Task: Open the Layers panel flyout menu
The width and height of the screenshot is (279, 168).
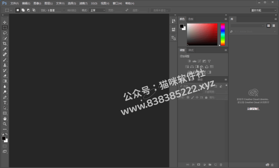Action: [x=226, y=79]
